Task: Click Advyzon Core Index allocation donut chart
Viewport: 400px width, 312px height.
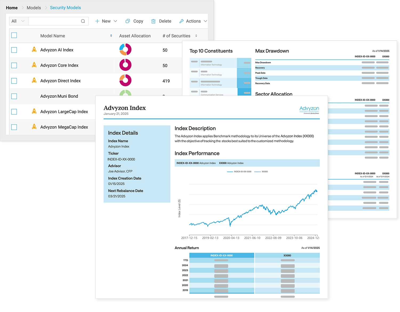Action: 125,65
